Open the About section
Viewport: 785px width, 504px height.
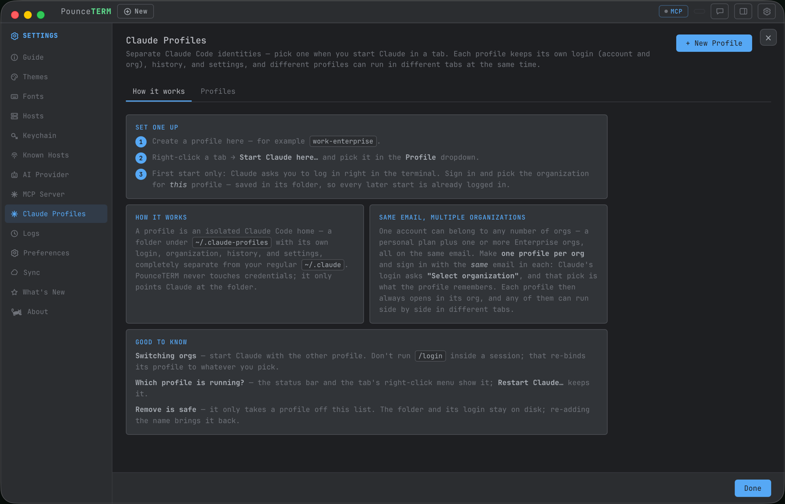point(56,312)
